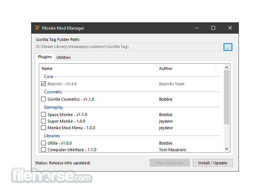The height and width of the screenshot is (194, 270).
Task: Enable the Gorilla Cosmetics v1.1.0 checkbox
Action: [x=44, y=99]
